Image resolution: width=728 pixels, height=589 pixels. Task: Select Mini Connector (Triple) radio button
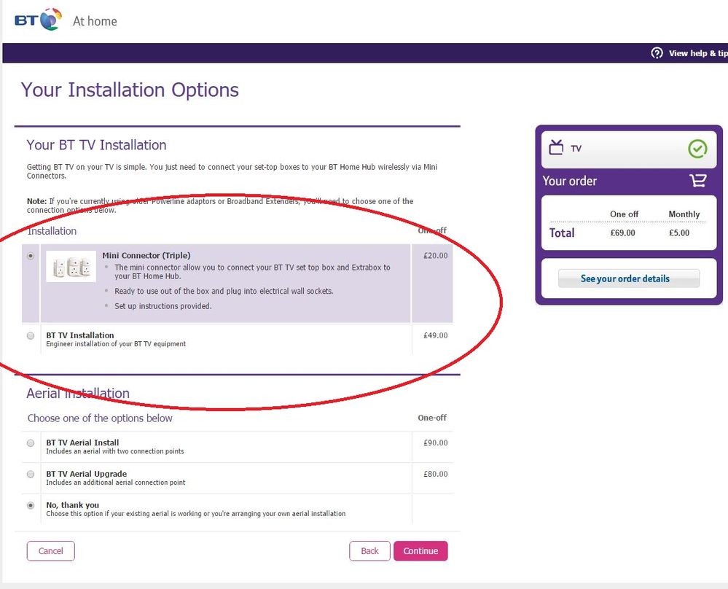click(31, 255)
